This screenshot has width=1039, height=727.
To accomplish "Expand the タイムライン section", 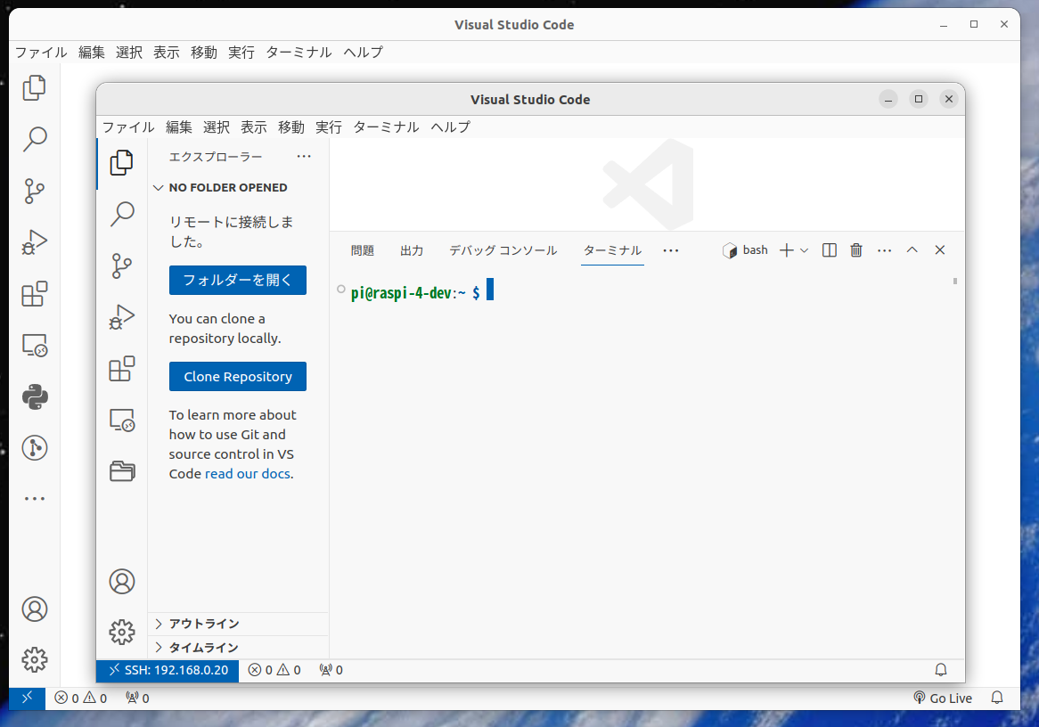I will (238, 648).
